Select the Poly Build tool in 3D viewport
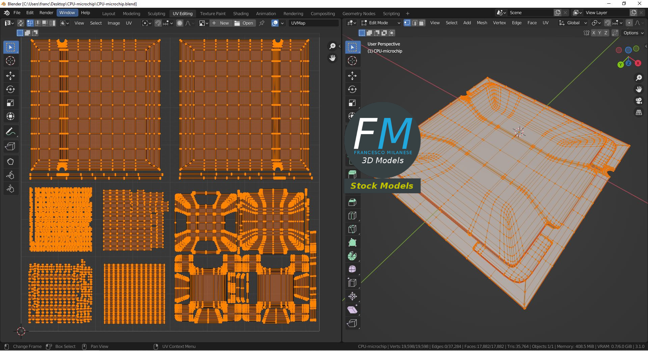This screenshot has width=648, height=351. (x=352, y=243)
